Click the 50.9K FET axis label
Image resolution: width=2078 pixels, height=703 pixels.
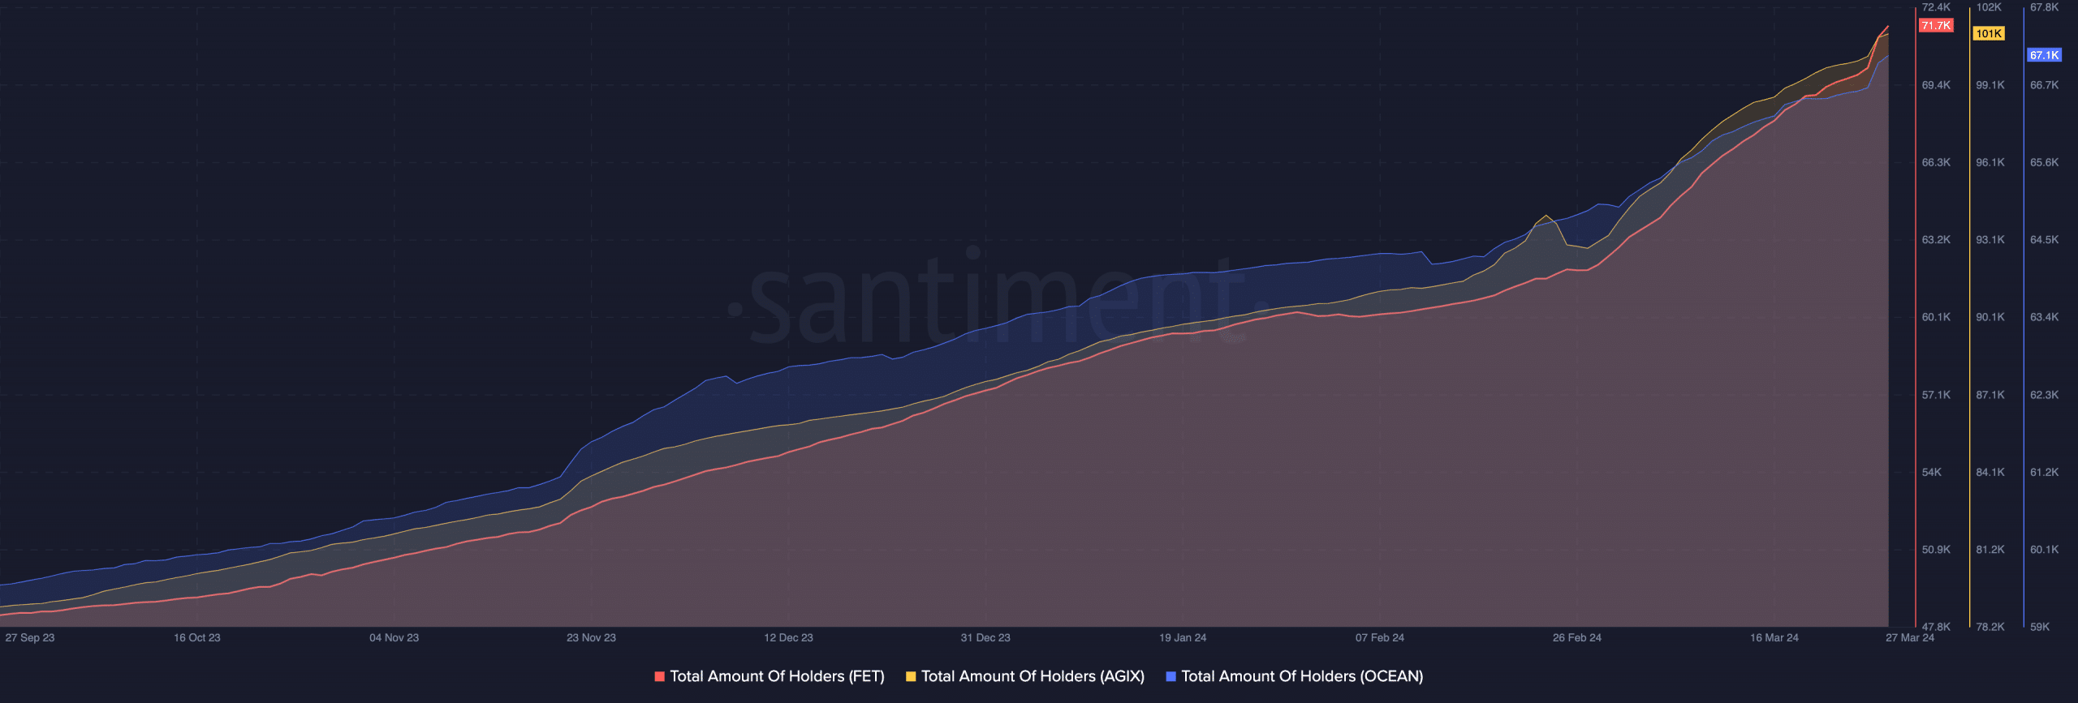click(x=1936, y=550)
